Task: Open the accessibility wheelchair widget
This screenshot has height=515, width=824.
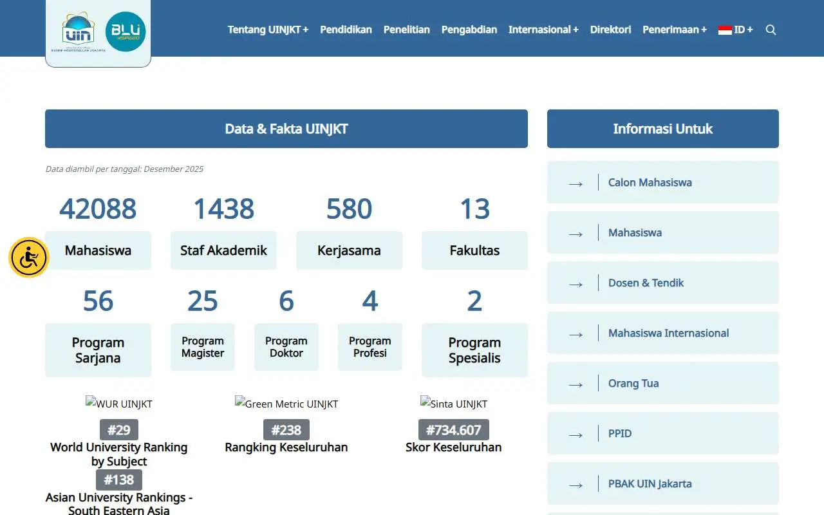Action: [29, 257]
